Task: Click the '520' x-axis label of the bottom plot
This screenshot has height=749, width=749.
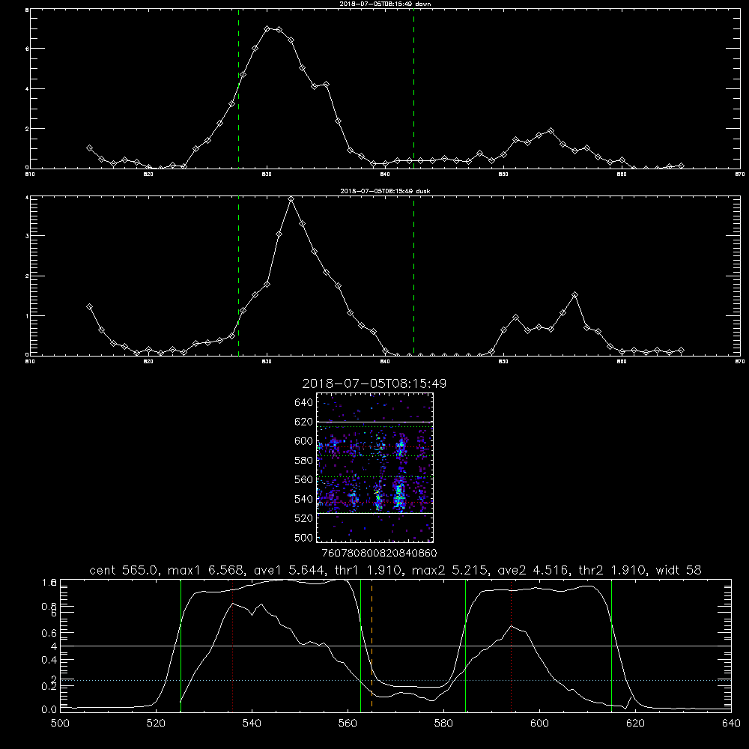Action: [x=156, y=724]
